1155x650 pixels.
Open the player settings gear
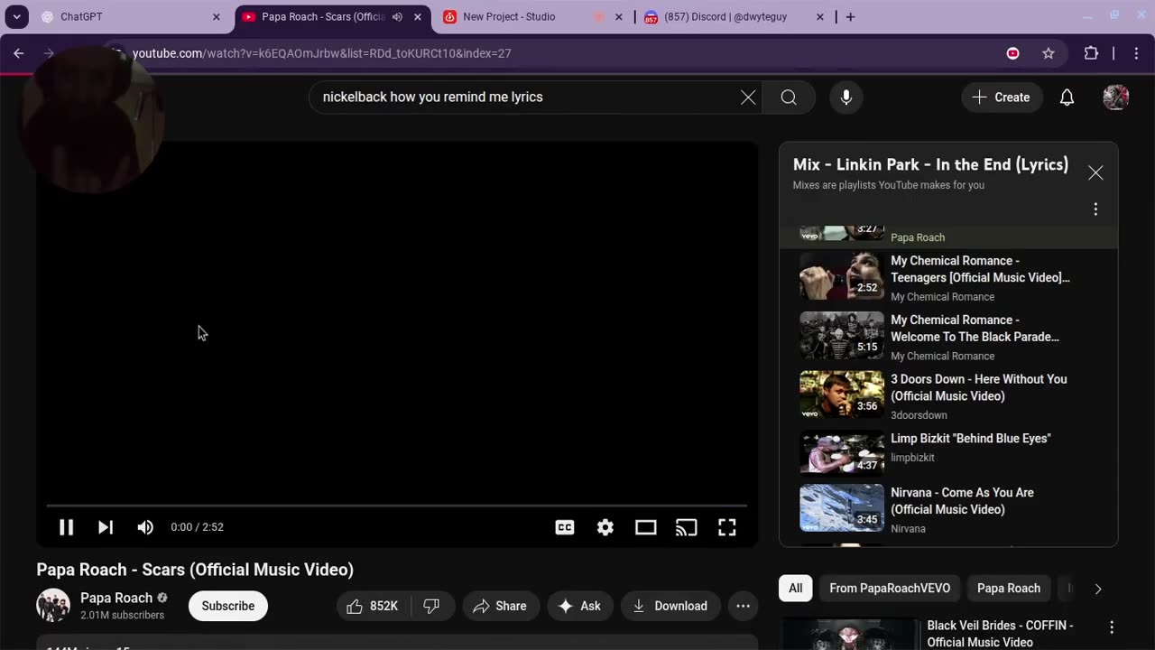tap(605, 527)
